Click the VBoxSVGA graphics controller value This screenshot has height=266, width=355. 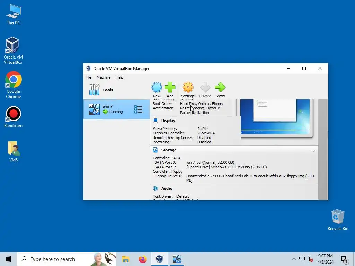206,133
